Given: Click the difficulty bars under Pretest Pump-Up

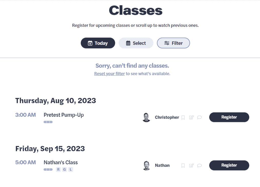Looking at the screenshot, I should [48, 122].
